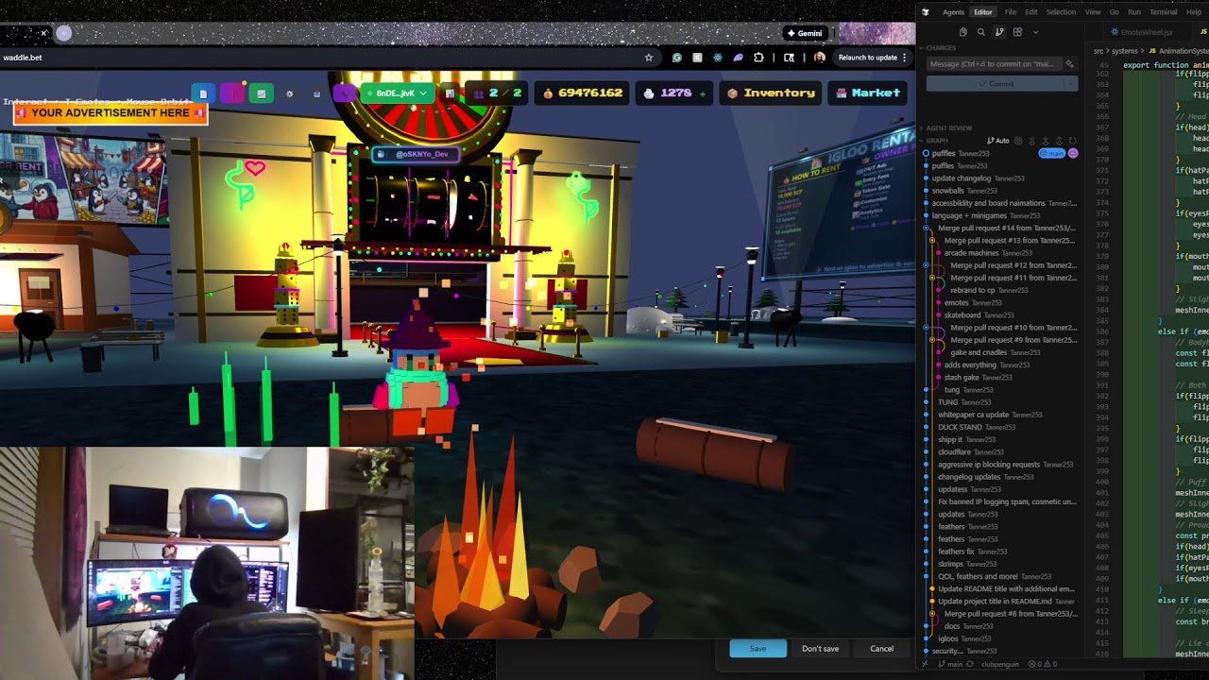1209x680 pixels.
Task: Click the push icon in graph toolbar
Action: pyautogui.click(x=1059, y=141)
